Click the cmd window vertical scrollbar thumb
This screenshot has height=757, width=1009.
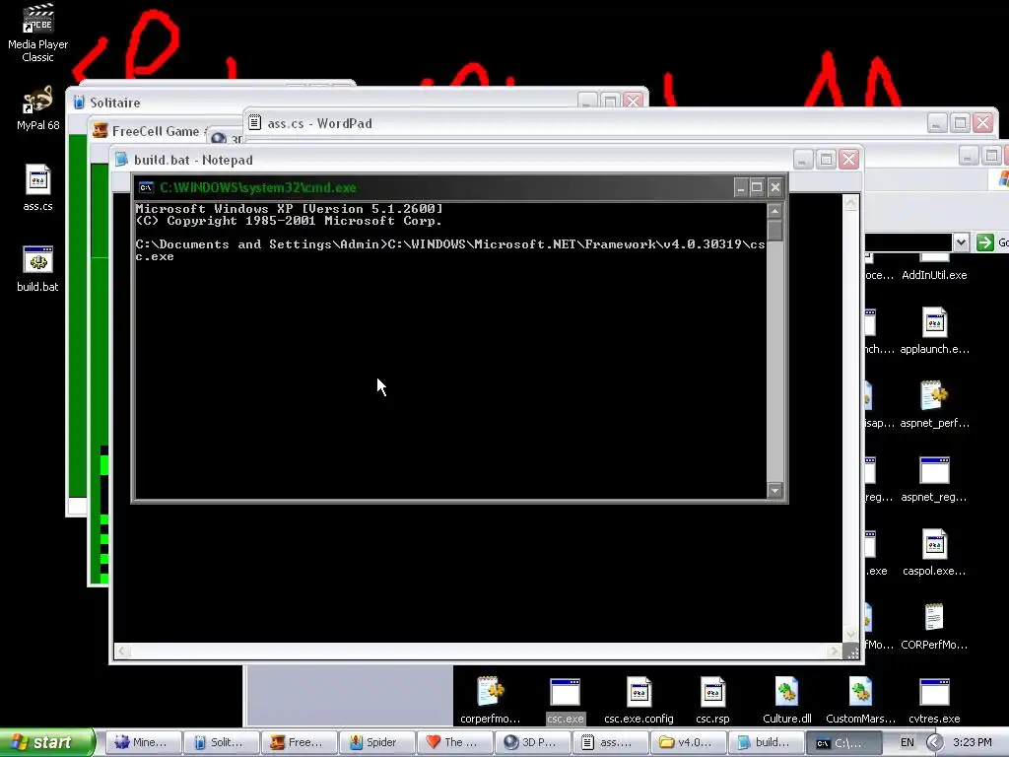click(x=774, y=231)
